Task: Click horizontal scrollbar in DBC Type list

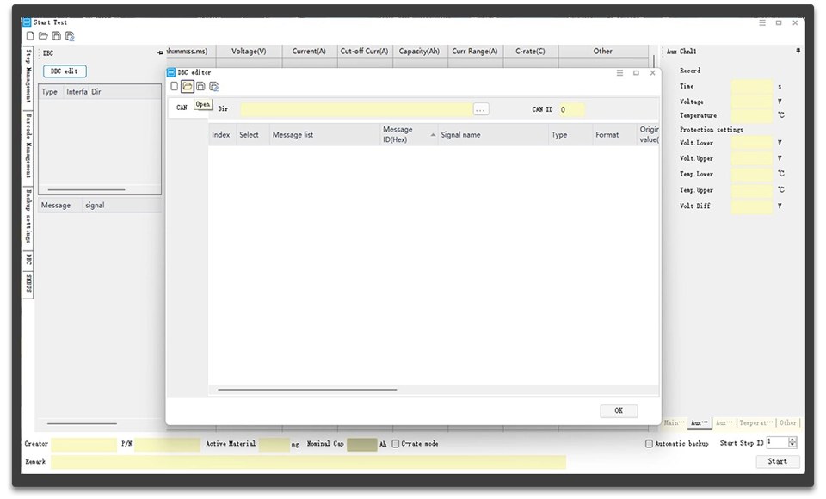Action: [x=86, y=189]
